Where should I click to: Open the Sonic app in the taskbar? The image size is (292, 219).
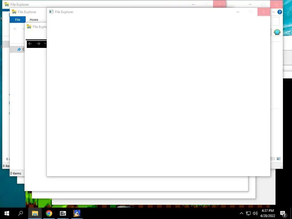coord(77,213)
